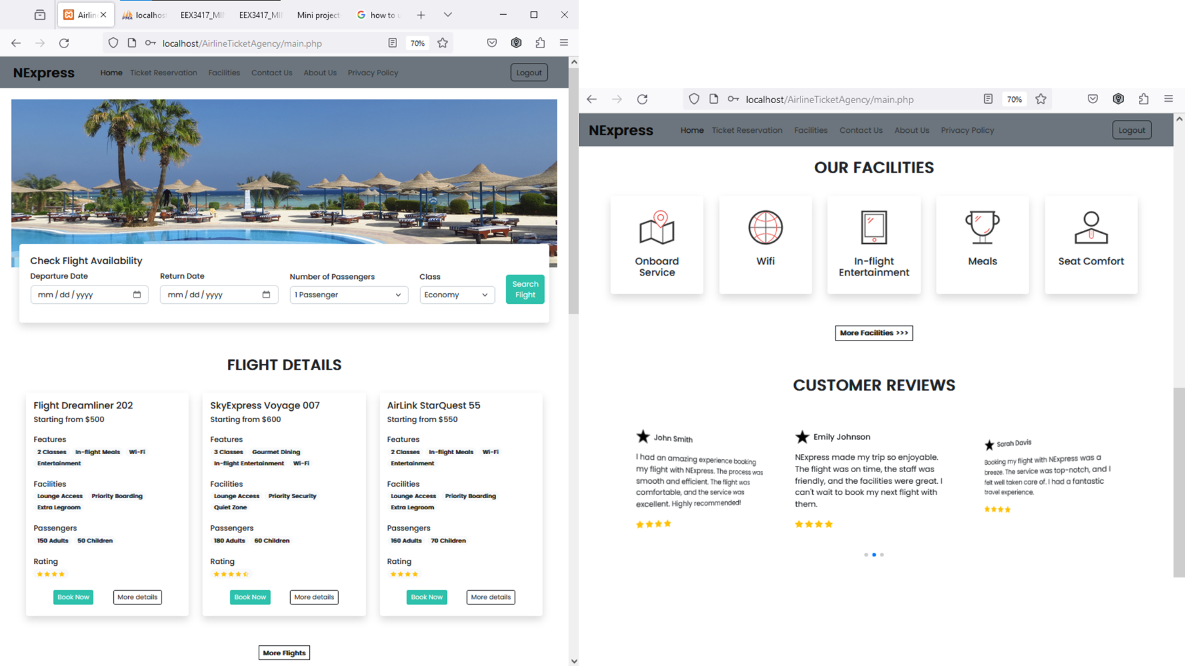Click the Onboard Service map icon

pos(656,228)
